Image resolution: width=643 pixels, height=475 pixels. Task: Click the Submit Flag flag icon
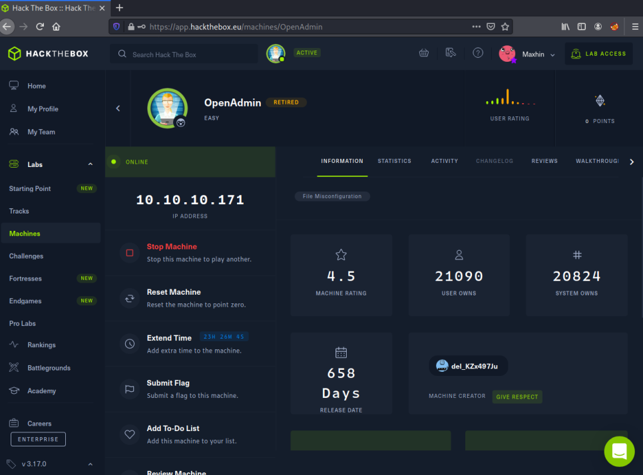pos(130,389)
